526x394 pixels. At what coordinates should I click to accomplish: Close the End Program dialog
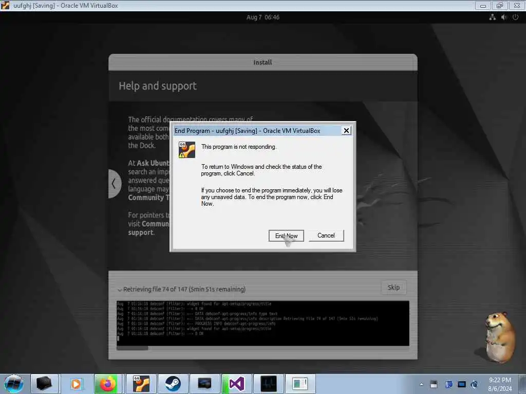click(x=346, y=131)
